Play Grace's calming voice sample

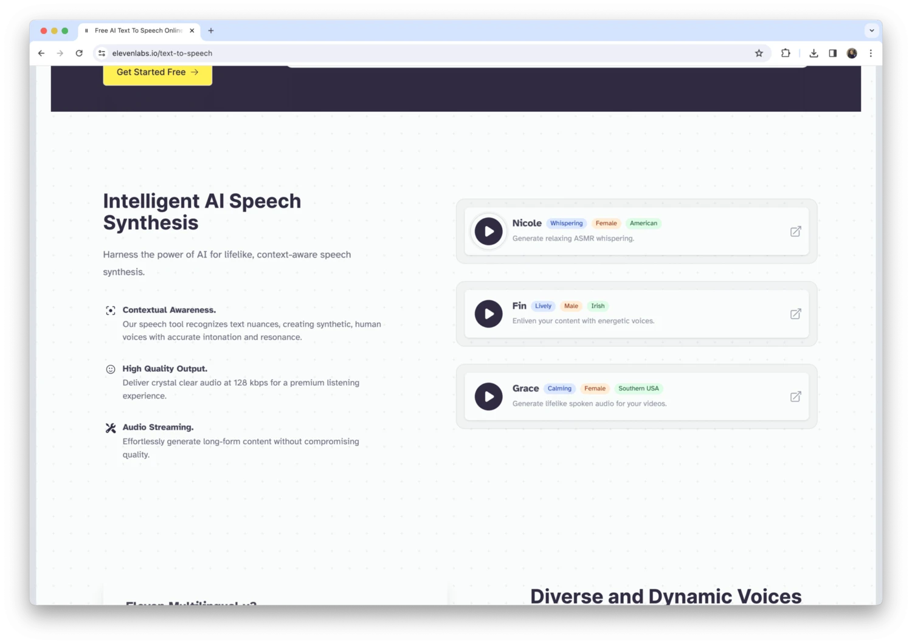pos(488,397)
